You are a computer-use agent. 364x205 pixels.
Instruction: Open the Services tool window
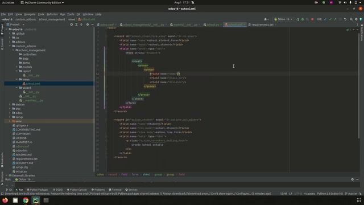131,190
